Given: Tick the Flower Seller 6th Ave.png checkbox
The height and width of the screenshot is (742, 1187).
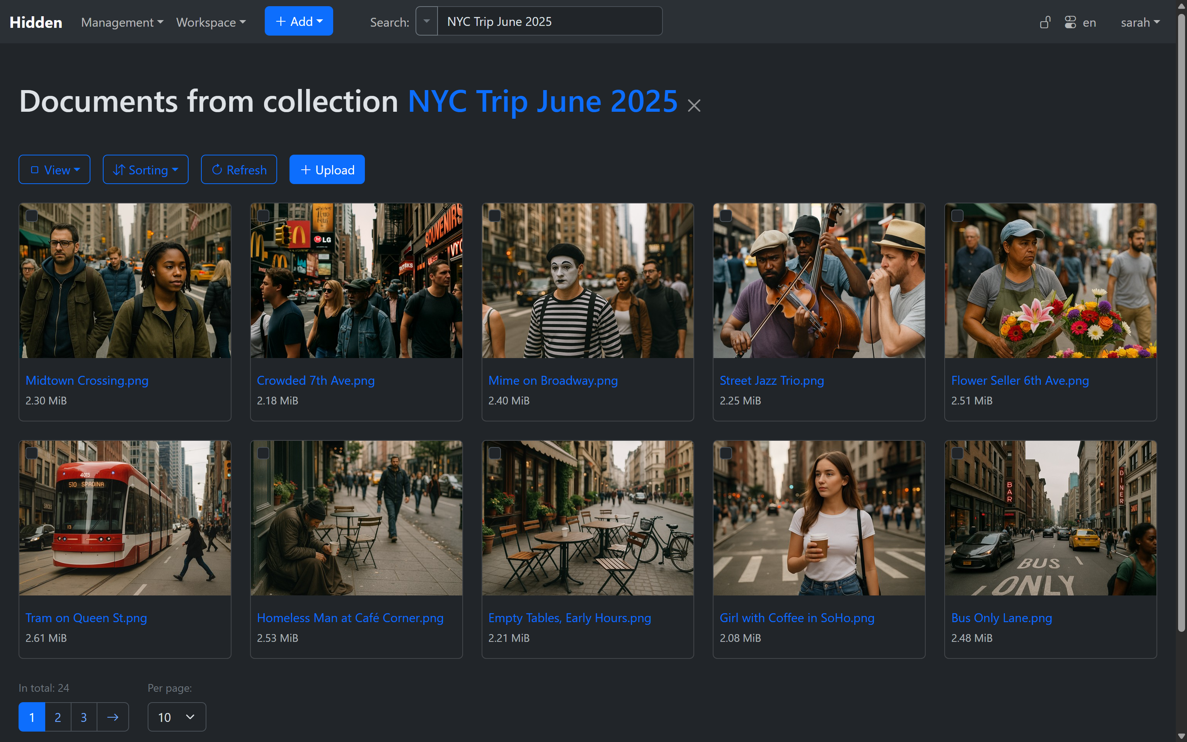Looking at the screenshot, I should coord(957,216).
